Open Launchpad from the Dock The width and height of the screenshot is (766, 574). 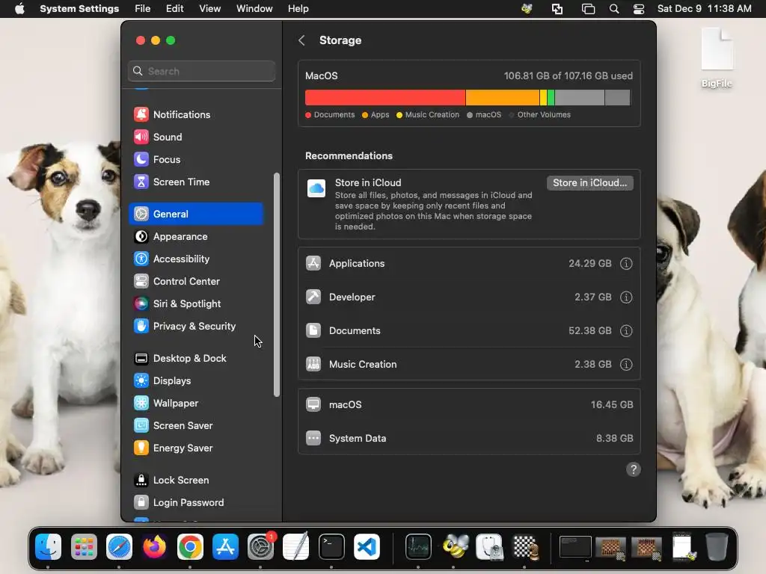[84, 546]
